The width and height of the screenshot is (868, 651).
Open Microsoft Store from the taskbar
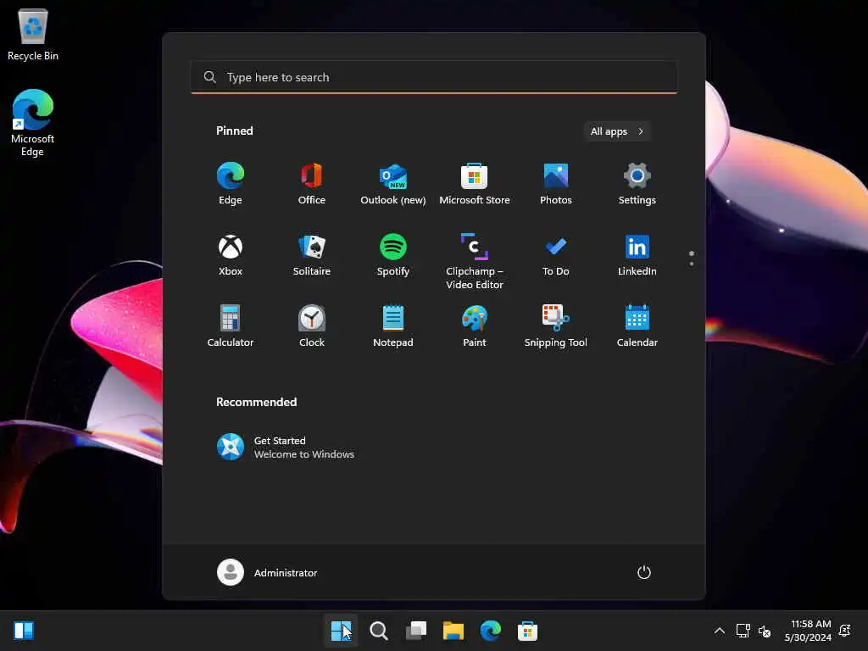[527, 631]
